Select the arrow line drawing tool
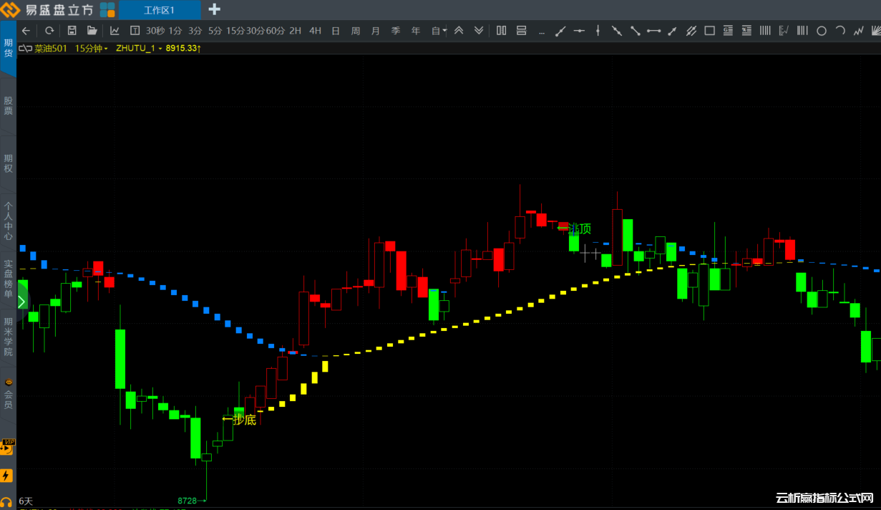Viewport: 881px width, 510px height. (x=672, y=31)
